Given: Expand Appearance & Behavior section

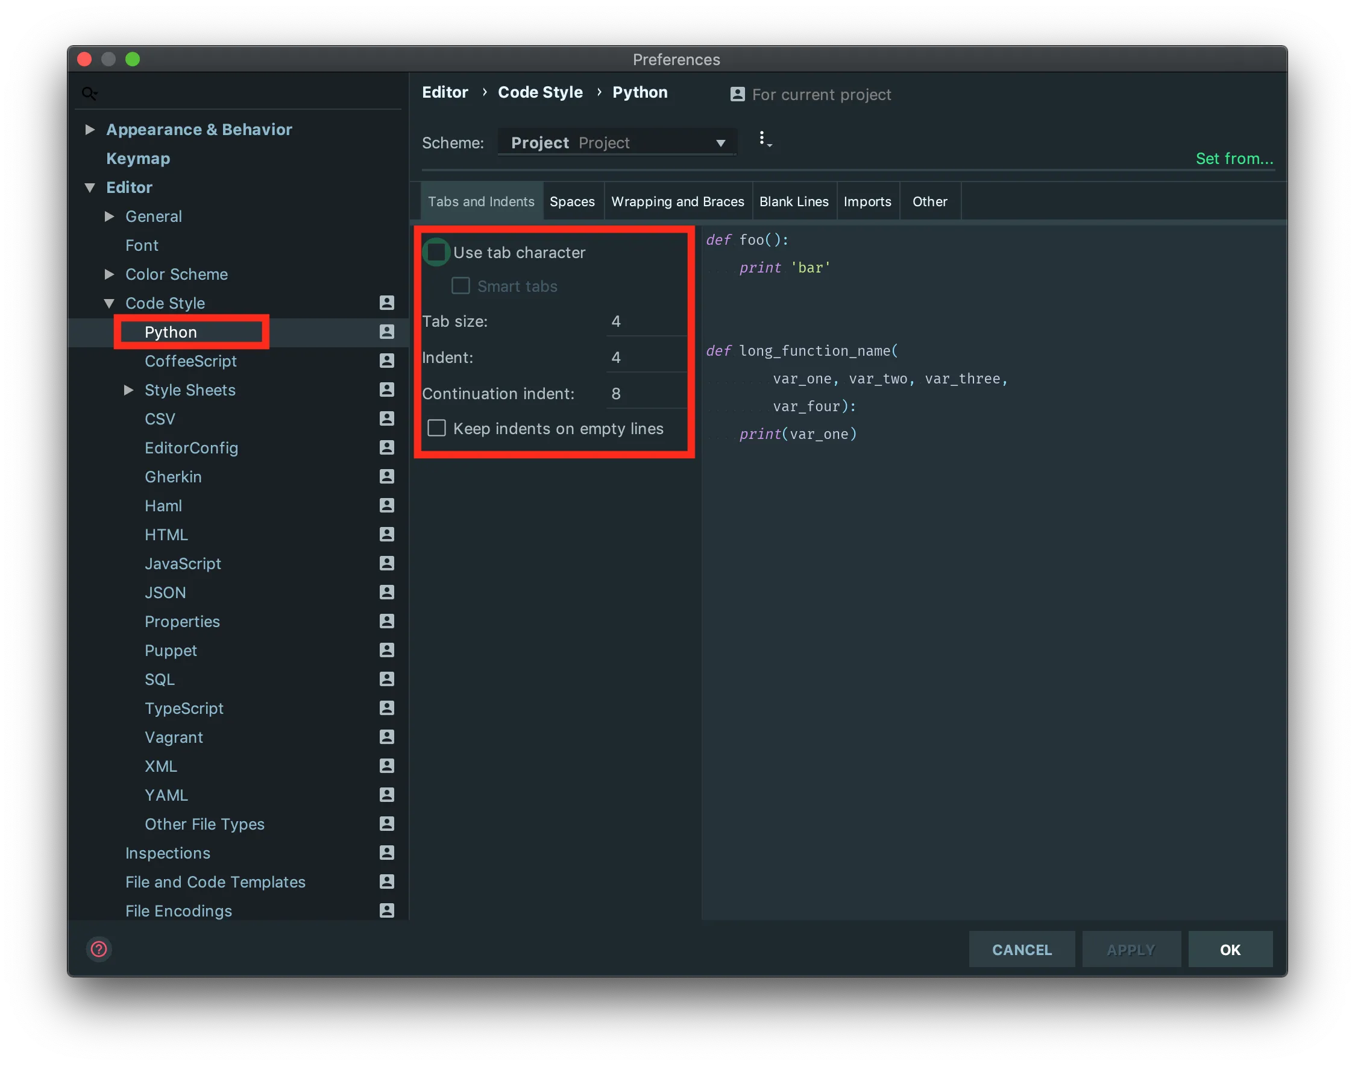Looking at the screenshot, I should [90, 130].
